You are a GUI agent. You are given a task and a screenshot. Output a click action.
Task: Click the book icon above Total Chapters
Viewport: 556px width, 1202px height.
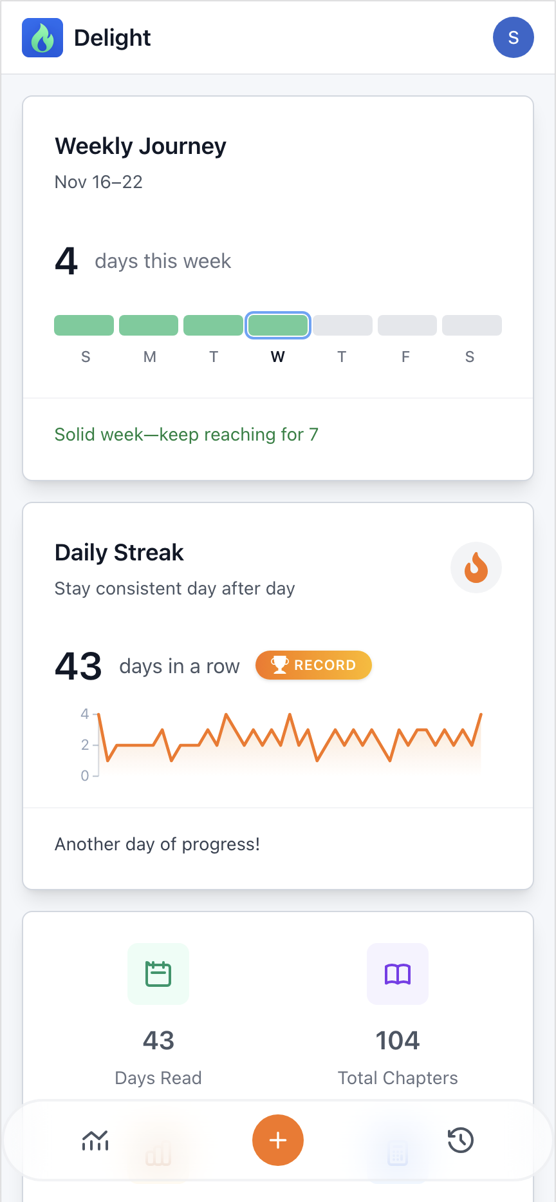[397, 974]
